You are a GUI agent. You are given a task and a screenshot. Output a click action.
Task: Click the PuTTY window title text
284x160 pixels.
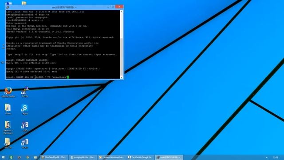64,8
